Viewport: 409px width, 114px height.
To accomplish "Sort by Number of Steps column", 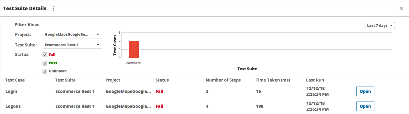I will 223,80.
